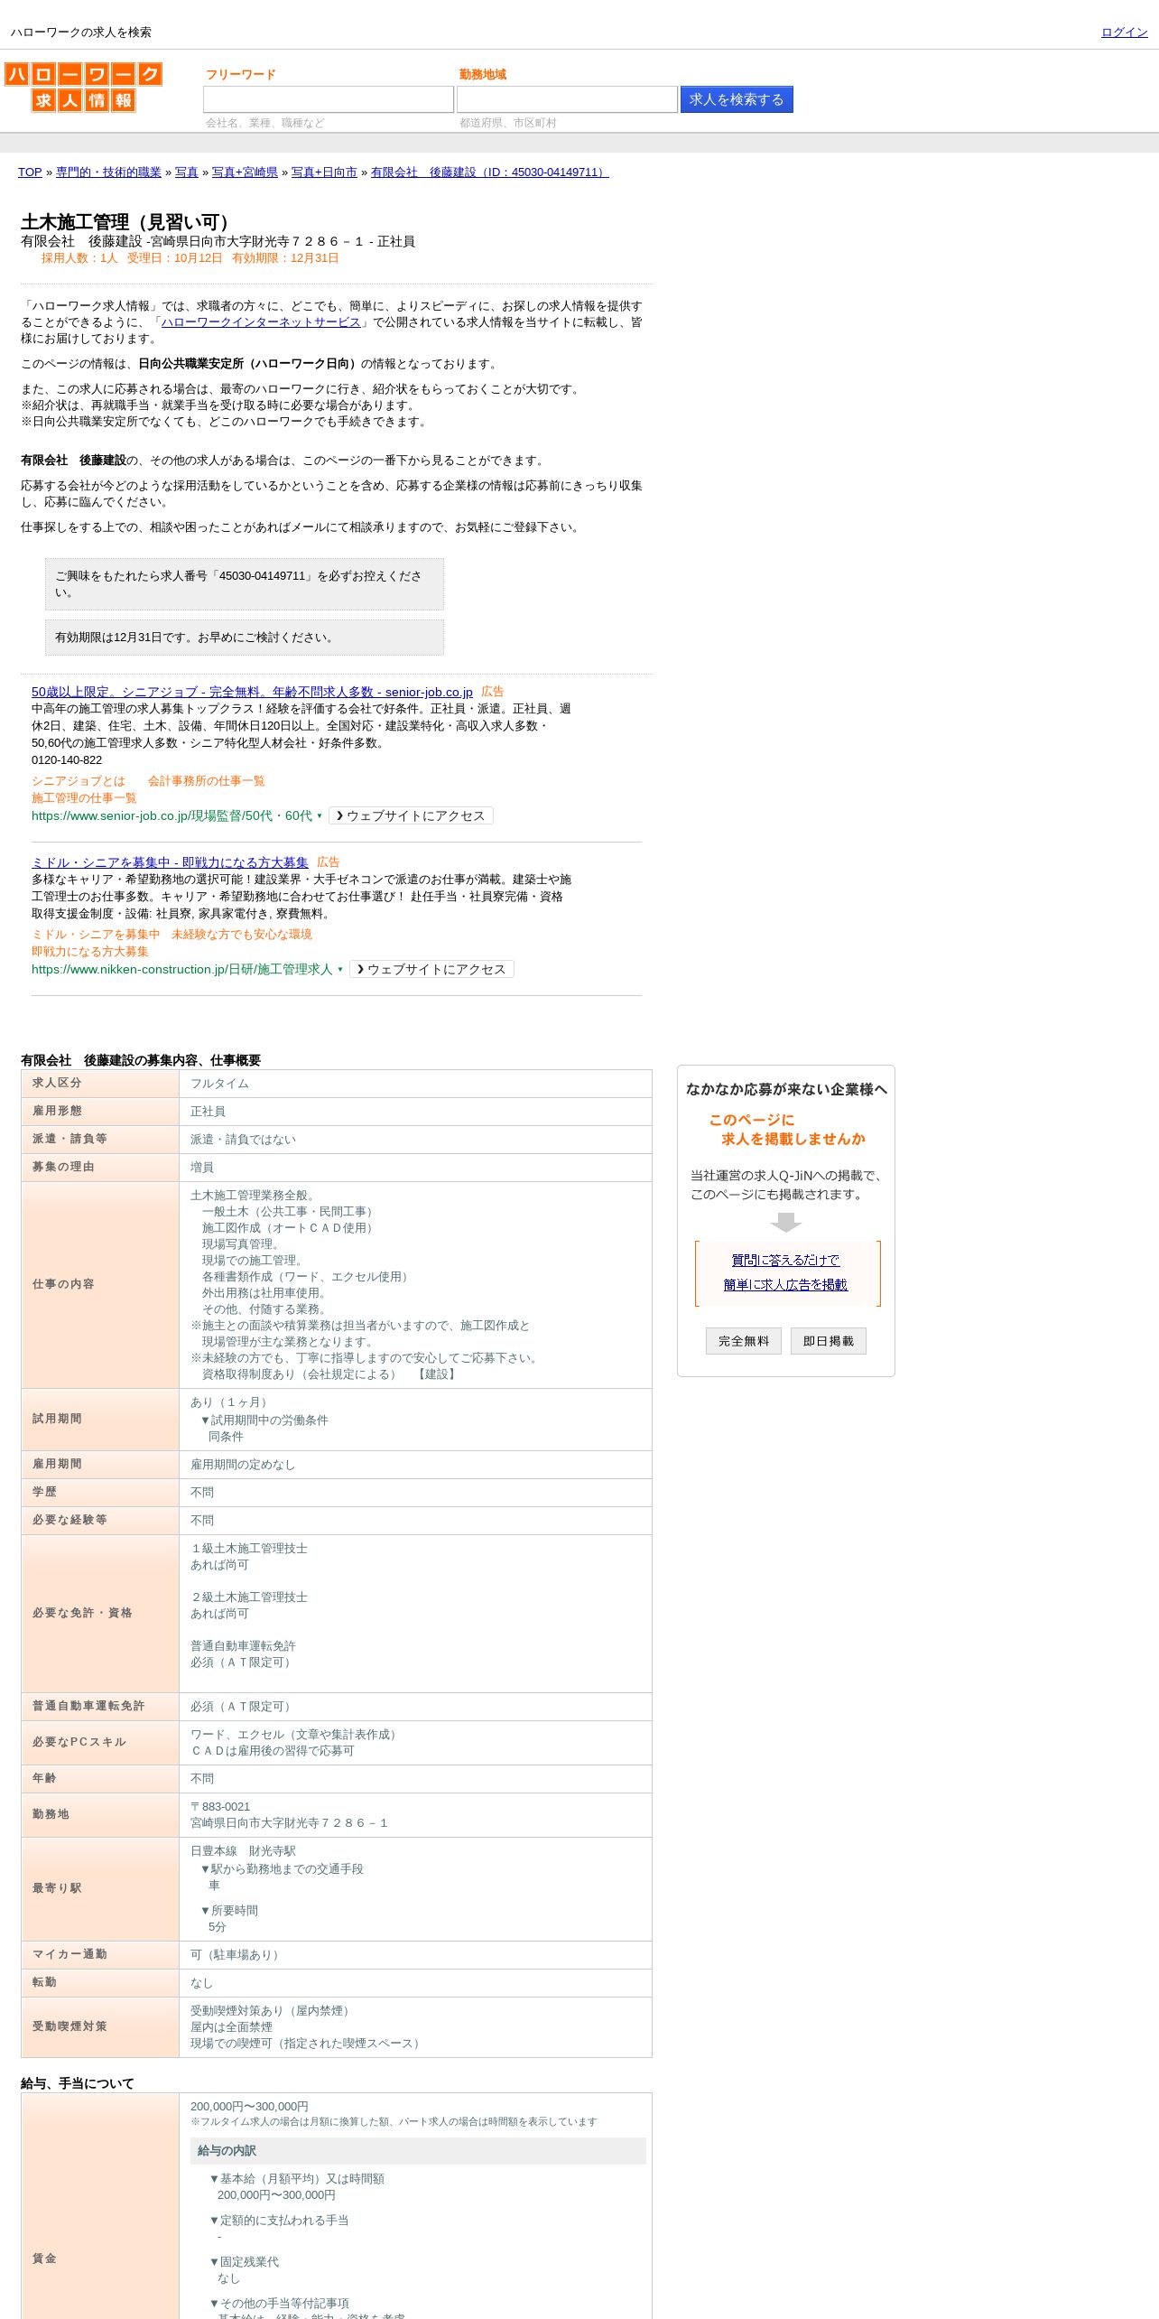Click the 増員 value

(x=202, y=1168)
